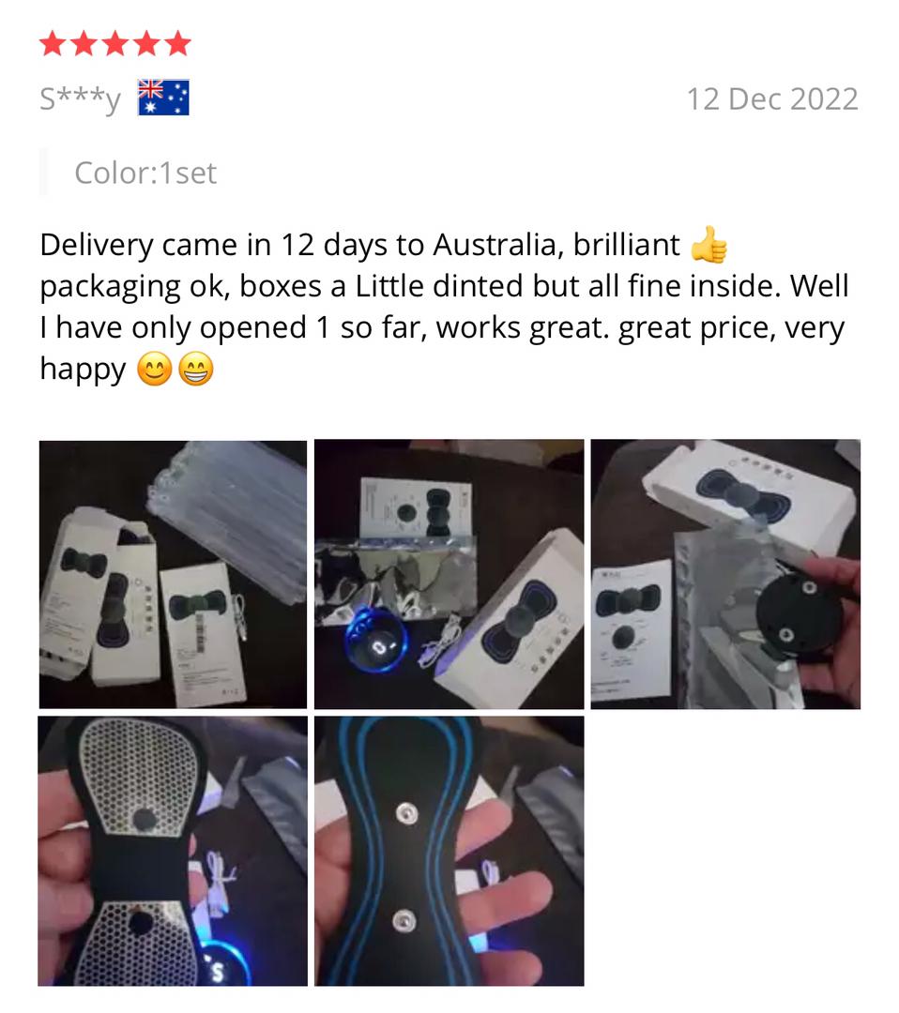
Task: Click reviewer name S***y
Action: 80,99
